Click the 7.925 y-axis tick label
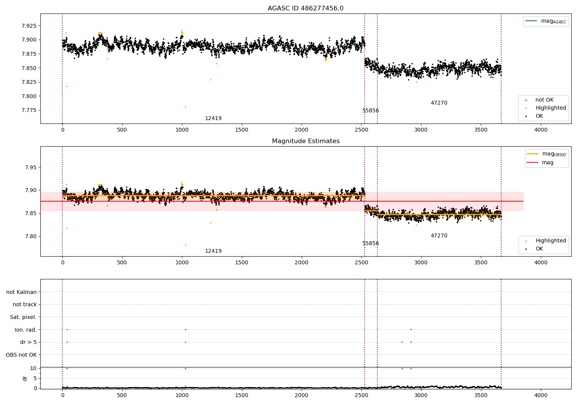The image size is (577, 404). pos(29,26)
